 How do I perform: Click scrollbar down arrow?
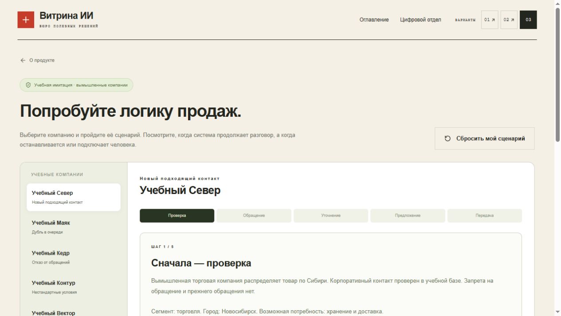tap(557, 312)
